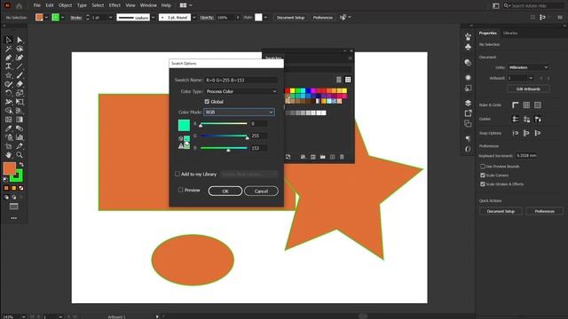568x319 pixels.
Task: Open the File menu
Action: [37, 5]
